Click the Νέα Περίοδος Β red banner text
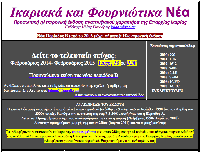The image size is (201, 152). point(100,36)
